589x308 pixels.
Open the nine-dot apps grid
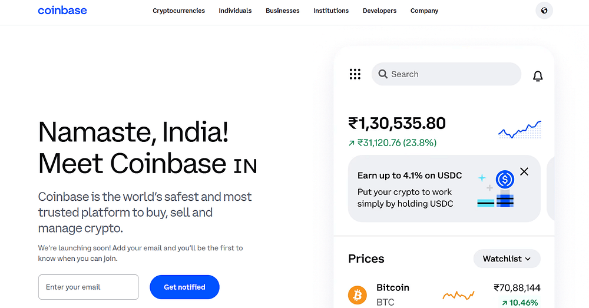(x=355, y=74)
